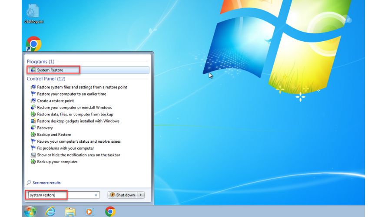Open Restore desktop gadgets installed with Windows
The image size is (391, 217).
pos(78,121)
